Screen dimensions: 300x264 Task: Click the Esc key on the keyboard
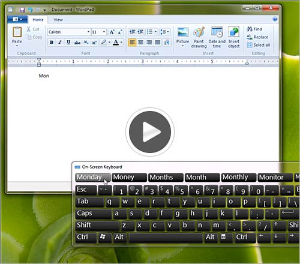click(86, 190)
